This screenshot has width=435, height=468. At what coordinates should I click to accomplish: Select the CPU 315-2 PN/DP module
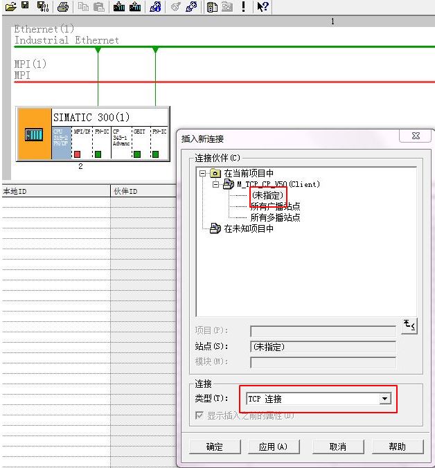62,143
